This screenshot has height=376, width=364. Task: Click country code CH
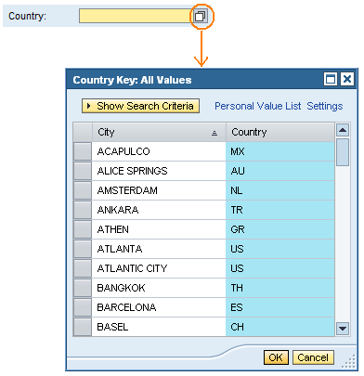280,327
